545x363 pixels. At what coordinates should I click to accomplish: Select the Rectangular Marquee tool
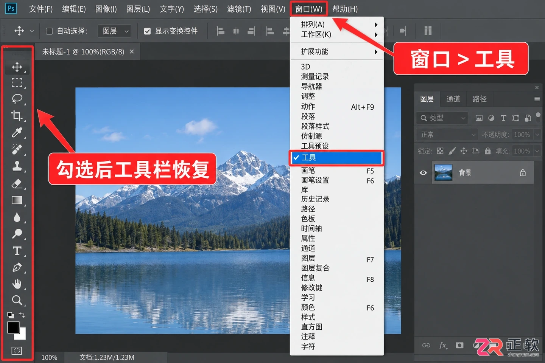click(17, 82)
